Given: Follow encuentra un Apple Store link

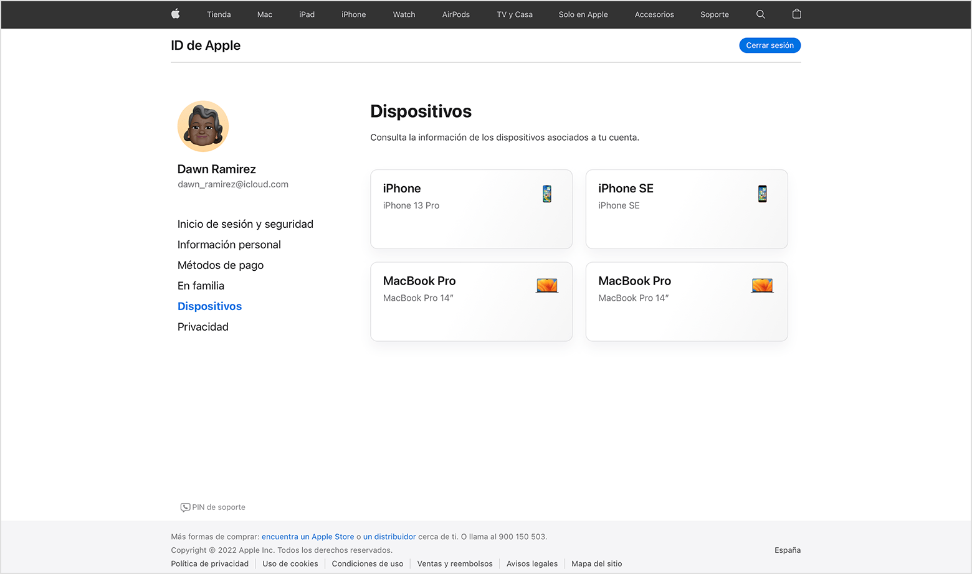Looking at the screenshot, I should (308, 537).
